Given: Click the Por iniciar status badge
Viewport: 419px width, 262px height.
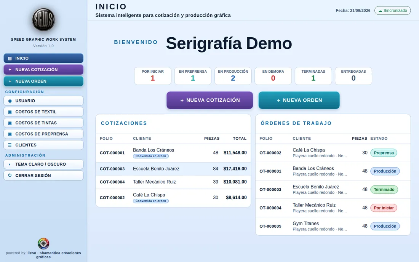Looking at the screenshot, I should 384,208.
